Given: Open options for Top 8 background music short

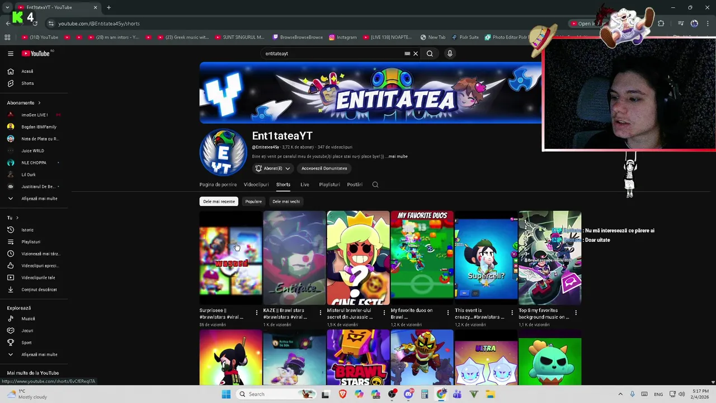Looking at the screenshot, I should click(576, 312).
